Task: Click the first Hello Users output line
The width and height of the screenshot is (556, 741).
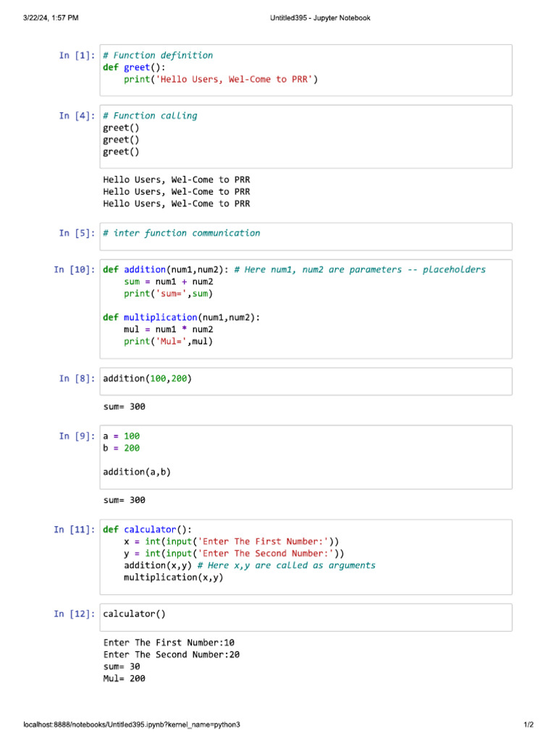Action: [177, 179]
